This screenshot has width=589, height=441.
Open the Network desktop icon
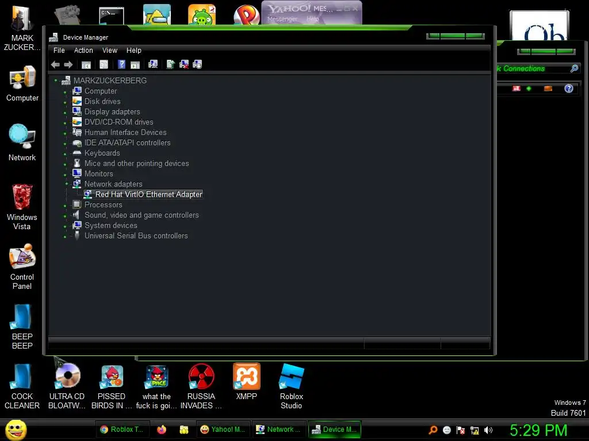tap(22, 142)
